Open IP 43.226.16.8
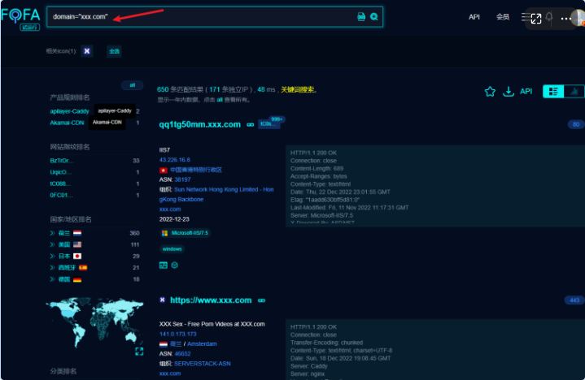 (175, 160)
